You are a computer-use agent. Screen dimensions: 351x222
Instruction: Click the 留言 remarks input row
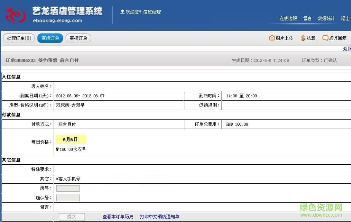(x=114, y=207)
